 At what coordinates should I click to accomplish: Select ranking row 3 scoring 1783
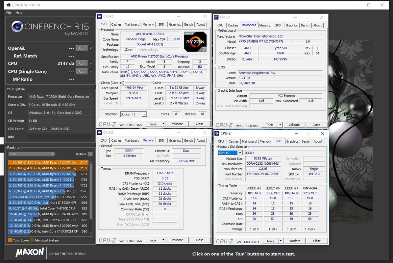point(48,174)
